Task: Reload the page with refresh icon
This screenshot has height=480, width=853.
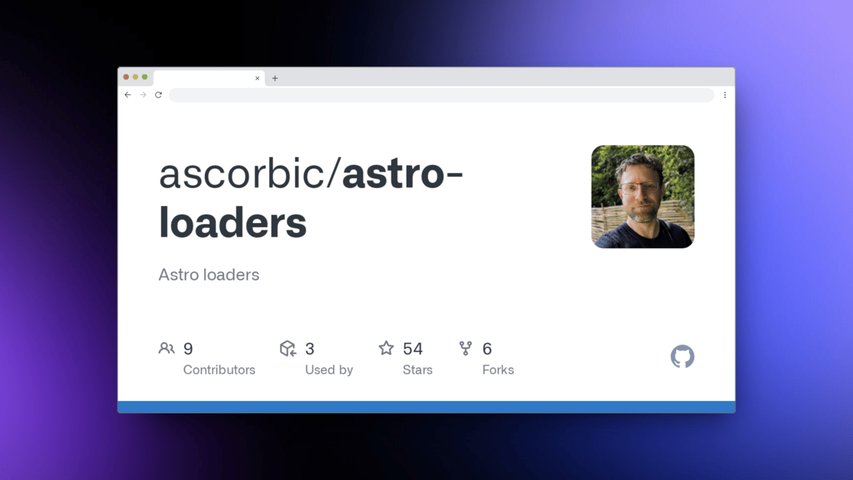Action: 158,95
